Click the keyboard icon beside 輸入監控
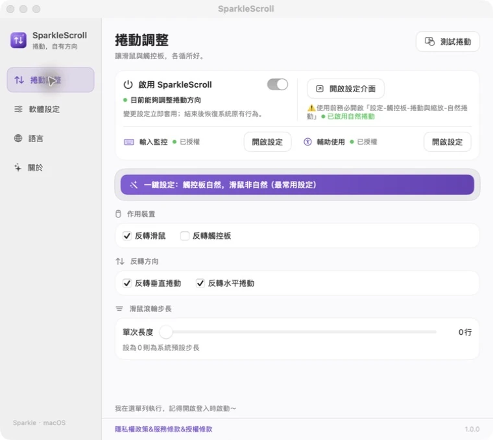This screenshot has height=440, width=493. [x=129, y=142]
